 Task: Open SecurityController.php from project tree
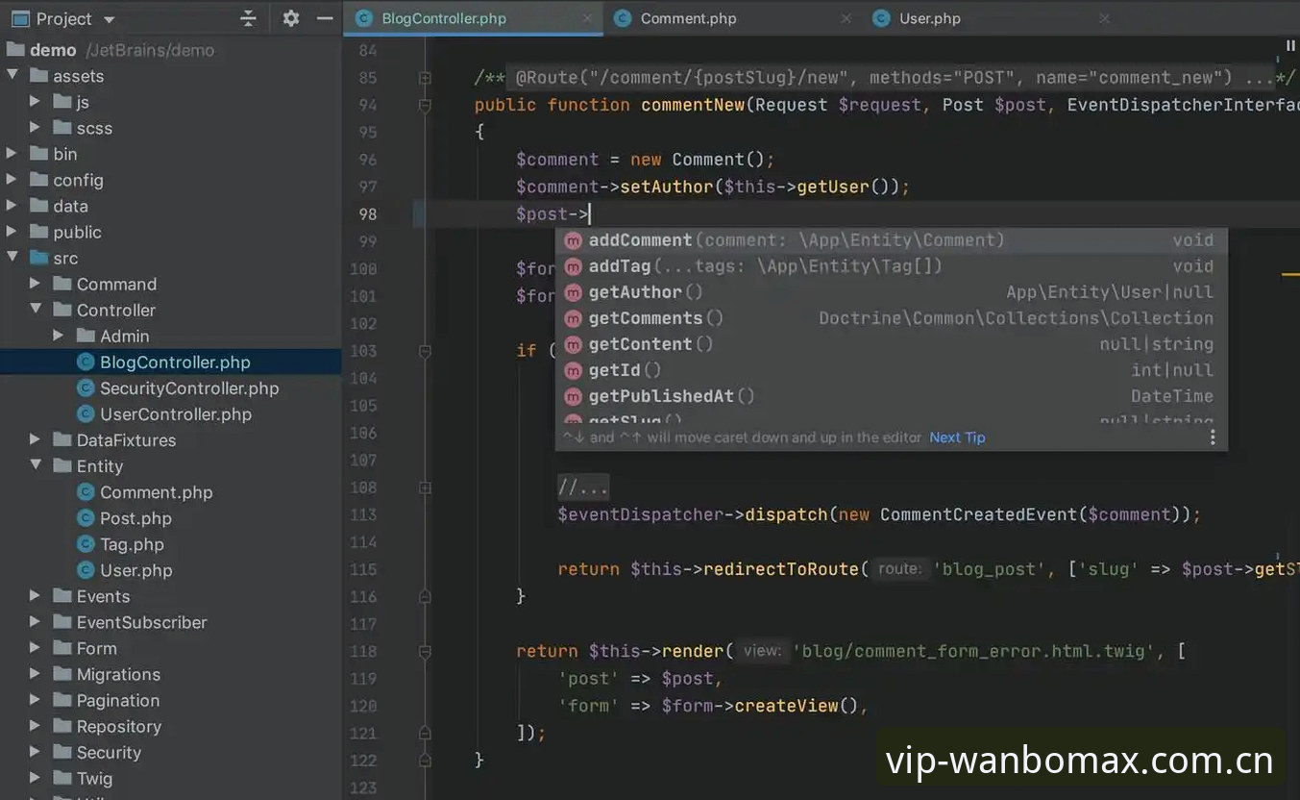click(189, 387)
